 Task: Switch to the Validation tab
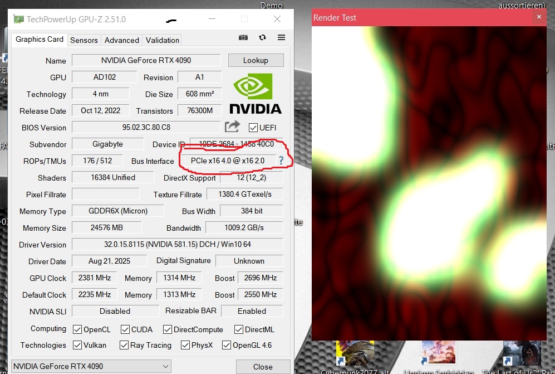pos(163,40)
